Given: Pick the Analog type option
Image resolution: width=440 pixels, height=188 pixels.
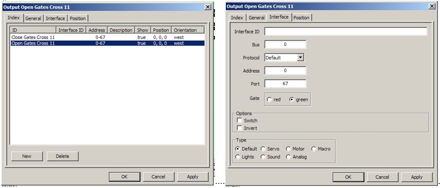Looking at the screenshot, I should (289, 157).
